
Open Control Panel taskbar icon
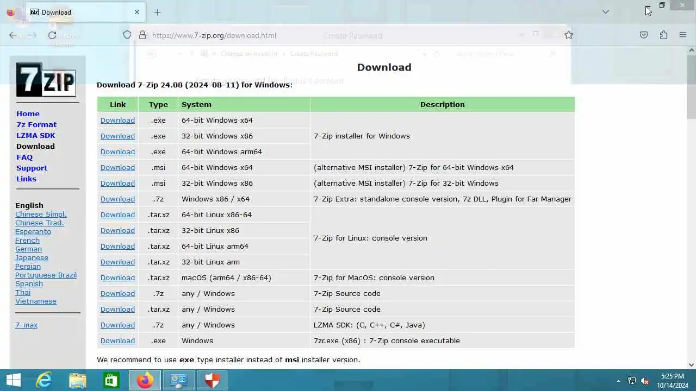click(x=178, y=380)
